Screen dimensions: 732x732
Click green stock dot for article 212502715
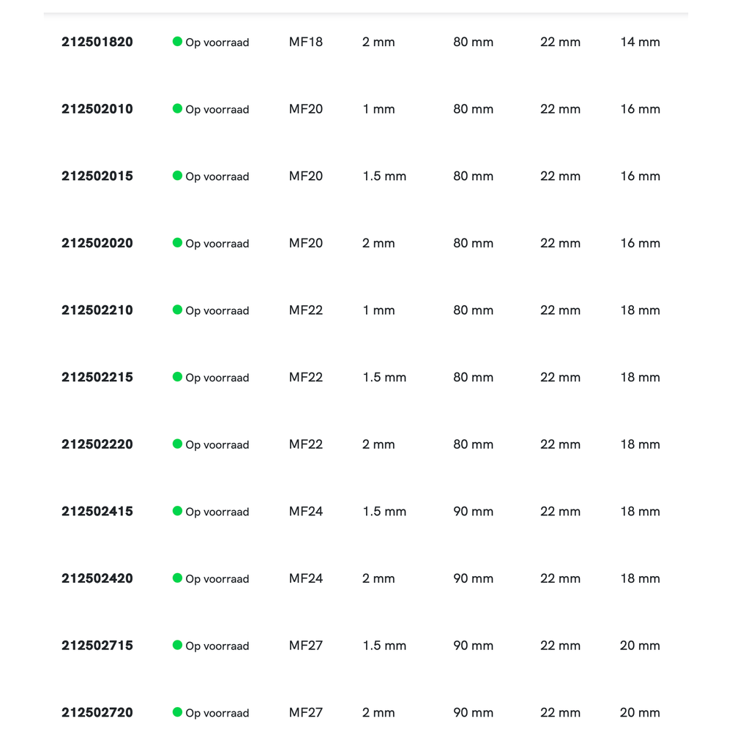click(177, 645)
